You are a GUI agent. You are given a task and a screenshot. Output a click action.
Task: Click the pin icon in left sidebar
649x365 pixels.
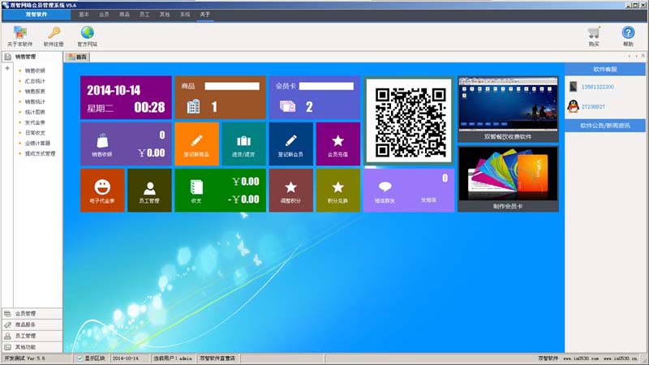pyautogui.click(x=7, y=68)
